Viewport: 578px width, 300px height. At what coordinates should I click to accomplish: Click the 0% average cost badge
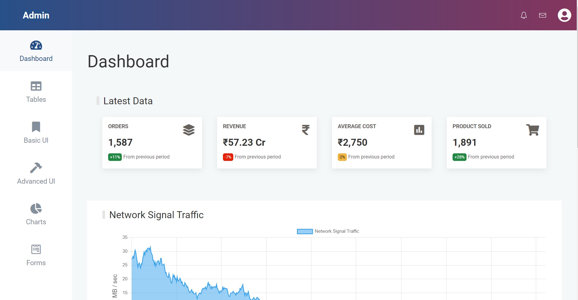(x=342, y=157)
